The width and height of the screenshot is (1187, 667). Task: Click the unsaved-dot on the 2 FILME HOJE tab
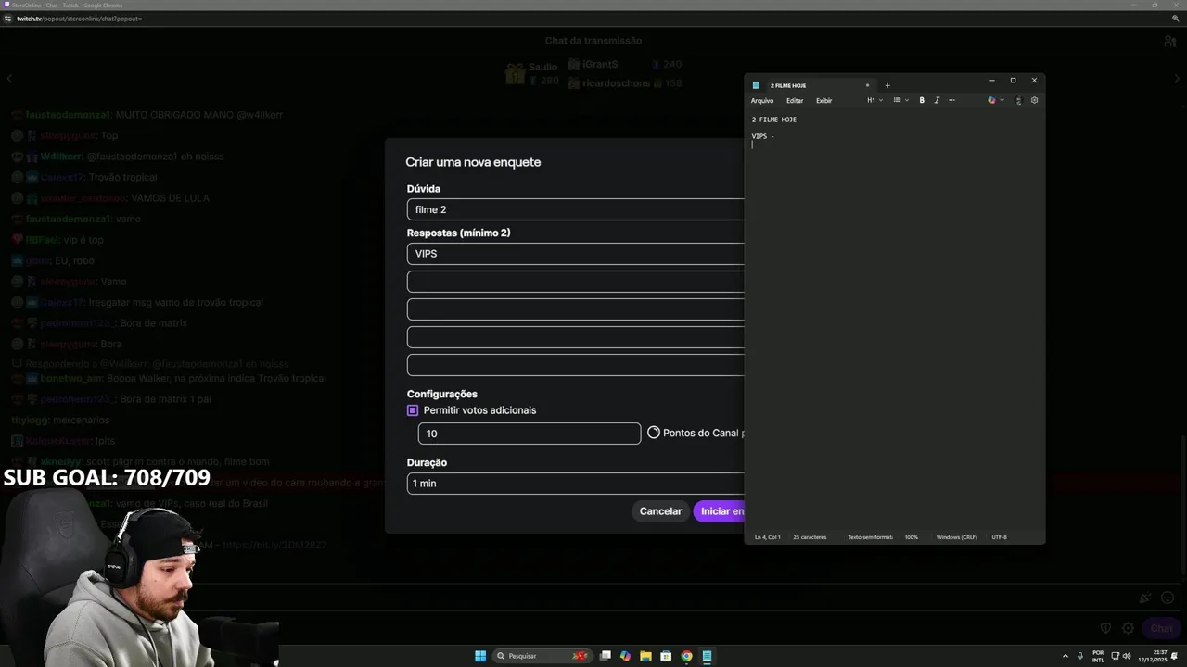[x=867, y=85]
